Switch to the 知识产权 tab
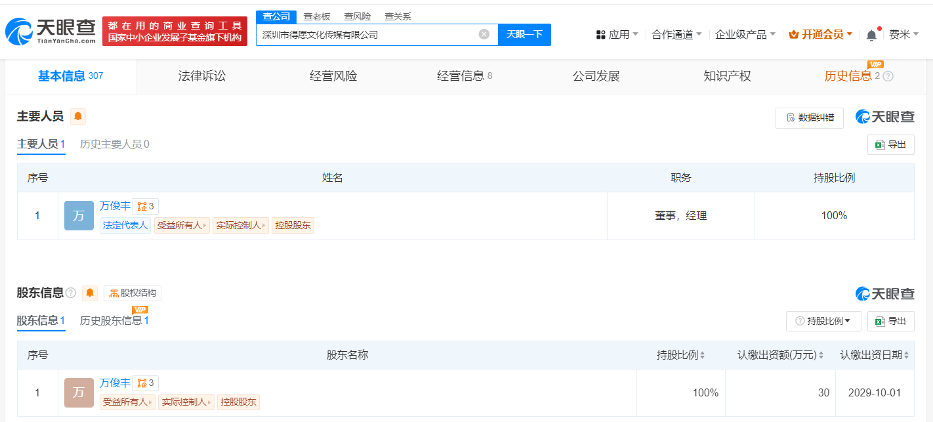The image size is (933, 422). pos(727,76)
